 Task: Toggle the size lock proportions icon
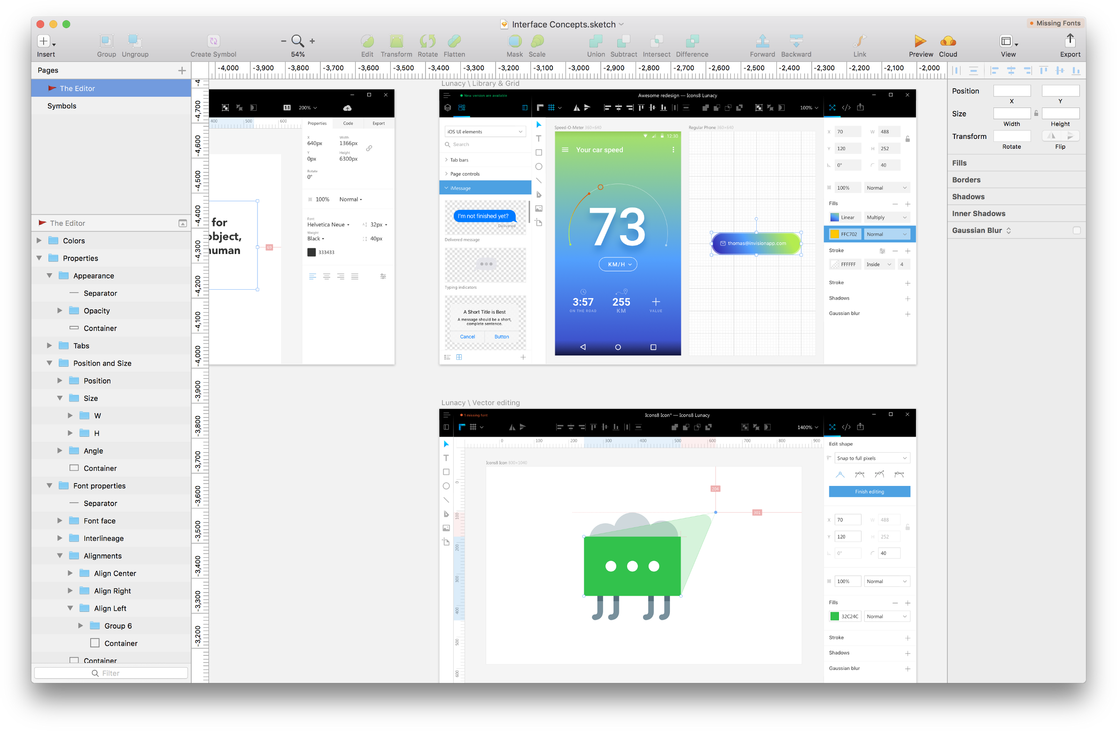click(1036, 113)
